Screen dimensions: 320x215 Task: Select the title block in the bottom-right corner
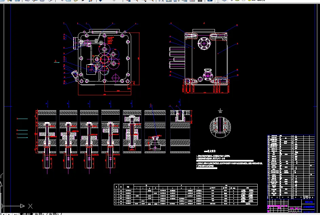click(291, 206)
